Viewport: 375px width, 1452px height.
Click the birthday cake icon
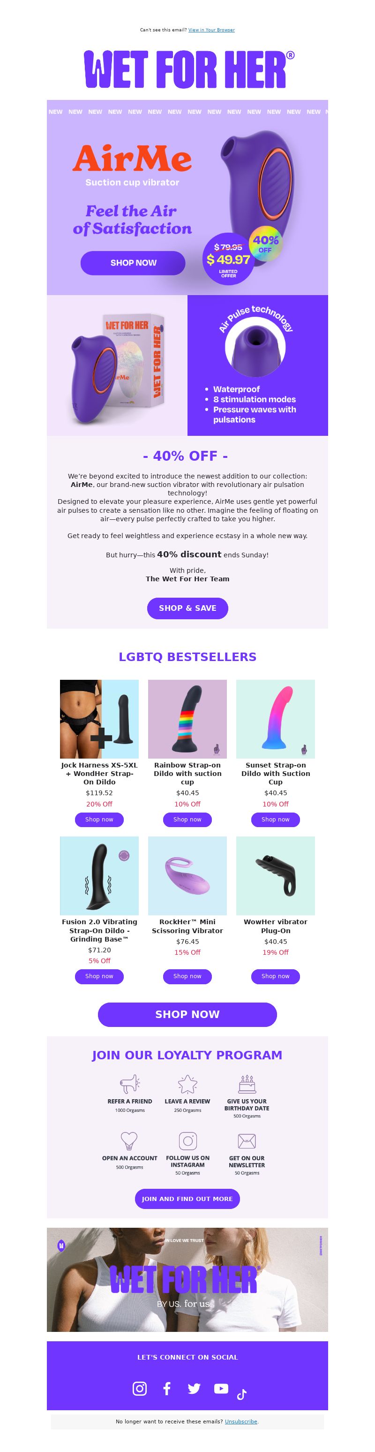point(247,1084)
